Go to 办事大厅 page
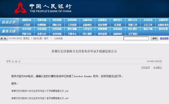169x104 pixels. click(x=42, y=34)
